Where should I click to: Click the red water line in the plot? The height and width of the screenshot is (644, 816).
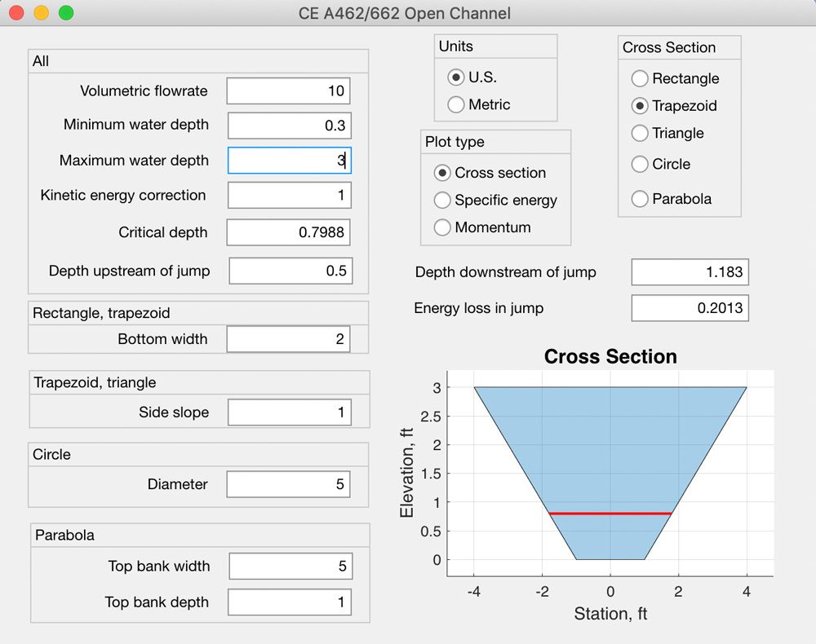coord(610,513)
